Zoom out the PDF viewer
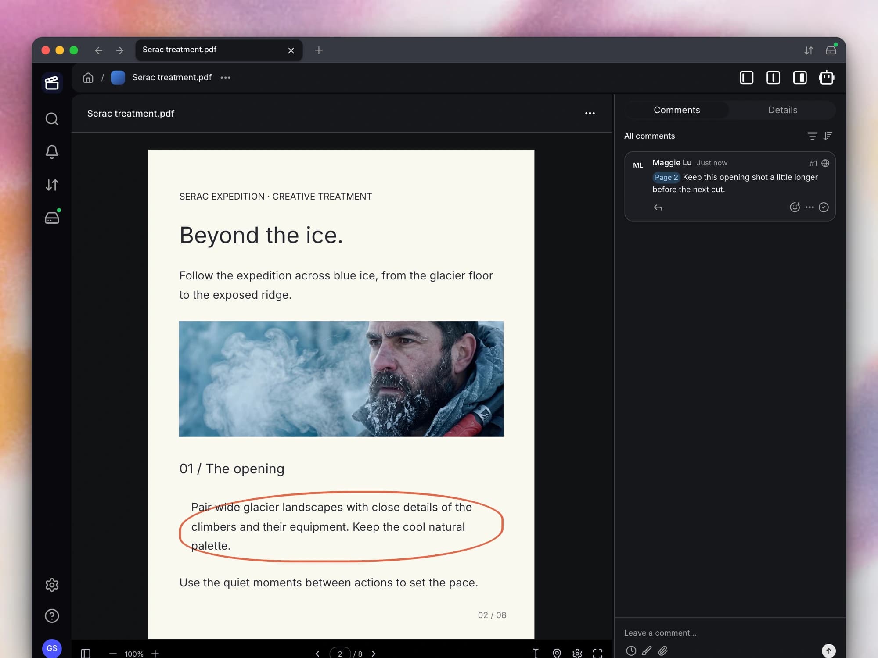The height and width of the screenshot is (658, 878). click(113, 654)
